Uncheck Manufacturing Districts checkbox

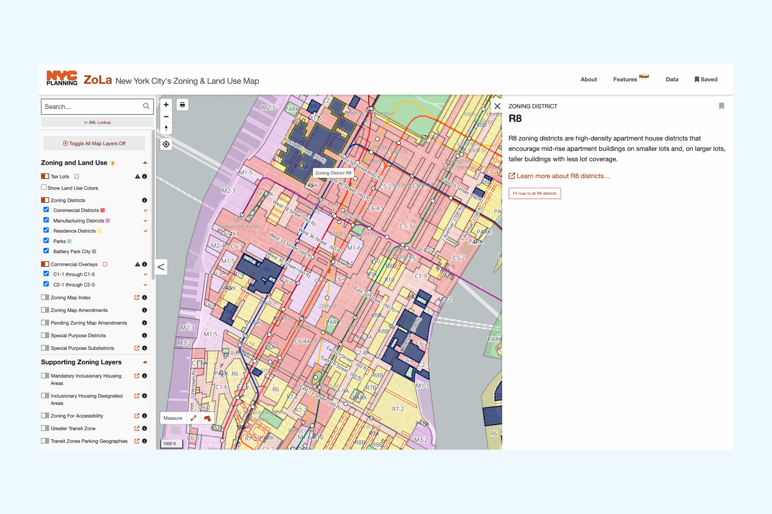coord(46,220)
